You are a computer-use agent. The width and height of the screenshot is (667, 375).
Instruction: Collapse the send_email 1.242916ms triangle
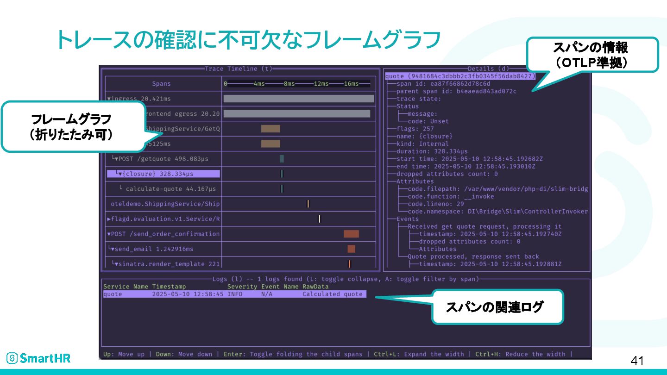click(113, 249)
